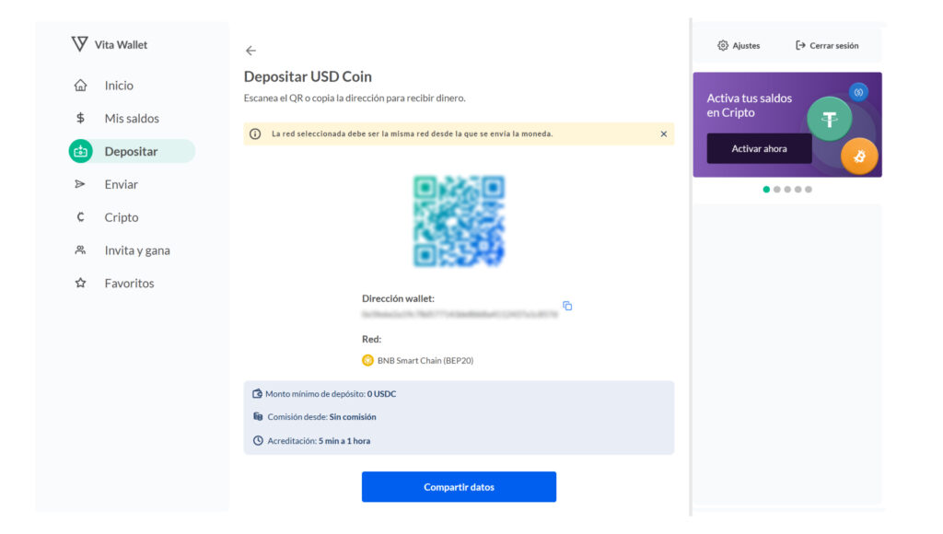The width and height of the screenshot is (943, 534).
Task: Open the Mis saldos menu item
Action: point(132,119)
